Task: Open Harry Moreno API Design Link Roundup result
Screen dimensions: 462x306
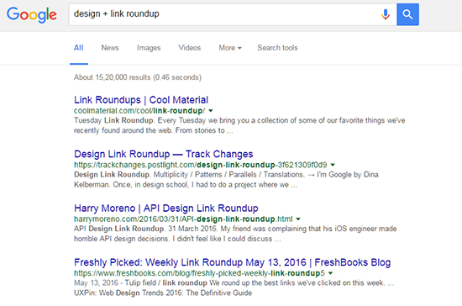Action: [x=166, y=208]
